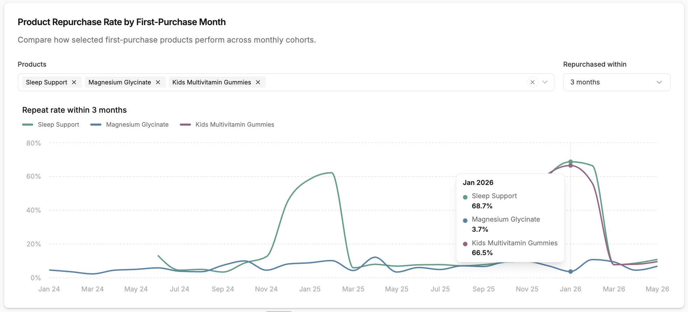This screenshot has height=312, width=688.
Task: Click the Kids Multivitamin Gummies point at Jan 26
Action: tap(570, 165)
